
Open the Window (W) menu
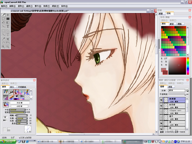(56, 6)
